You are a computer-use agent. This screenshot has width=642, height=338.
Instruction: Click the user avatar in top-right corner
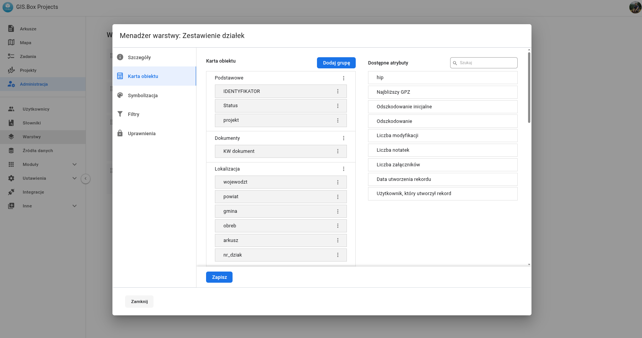635,7
